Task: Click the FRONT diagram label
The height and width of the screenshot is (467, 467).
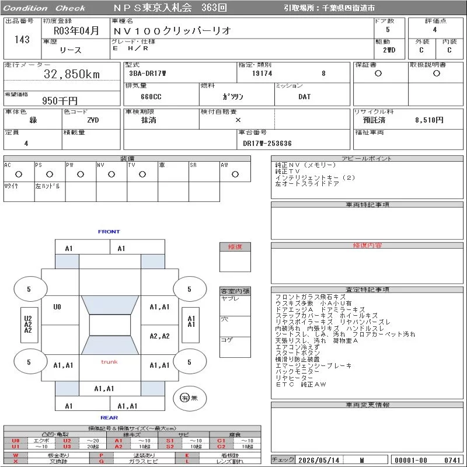Action: click(109, 231)
